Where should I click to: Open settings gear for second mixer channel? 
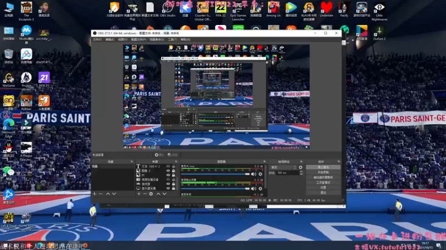tap(260, 188)
